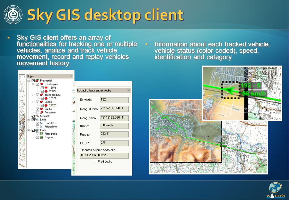Viewport: 289px width, 200px height.
Task: Click the zoomed-in vehicle map inset
Action: click(x=242, y=93)
